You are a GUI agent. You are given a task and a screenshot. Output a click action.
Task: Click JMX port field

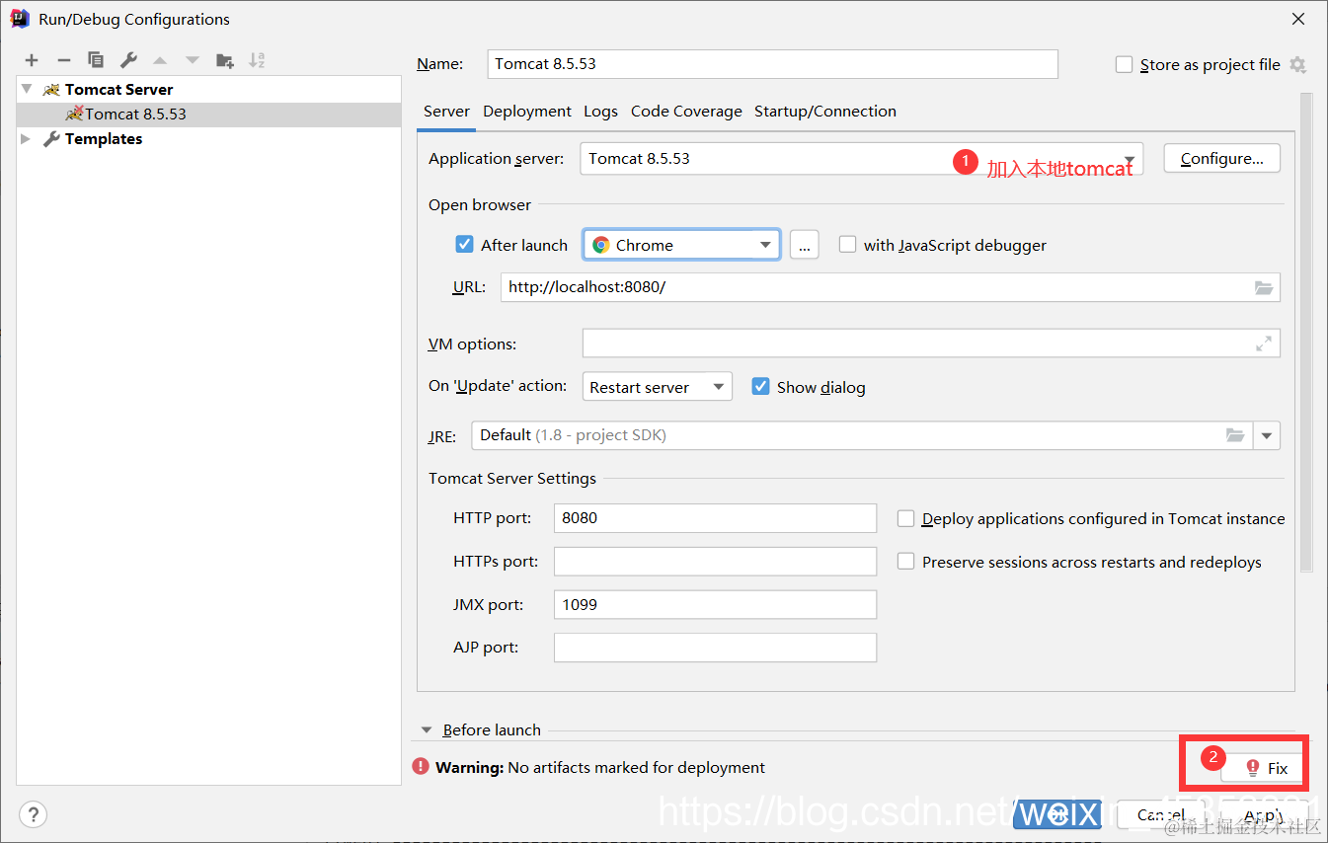tap(715, 604)
